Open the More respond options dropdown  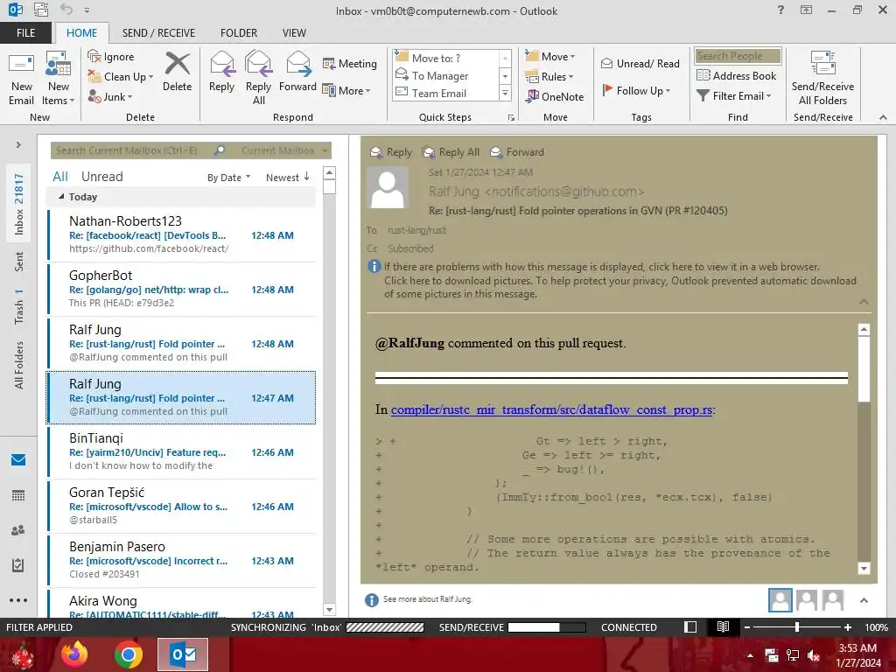346,90
